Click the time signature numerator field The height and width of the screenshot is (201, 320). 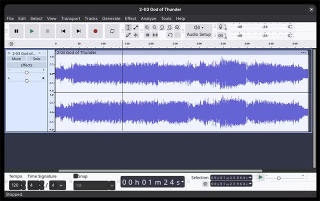[x=33, y=185]
